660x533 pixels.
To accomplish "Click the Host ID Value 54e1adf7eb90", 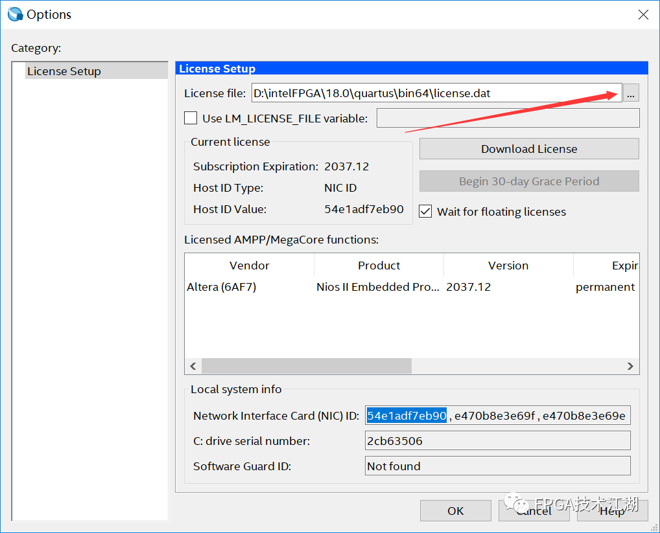I will click(x=364, y=209).
